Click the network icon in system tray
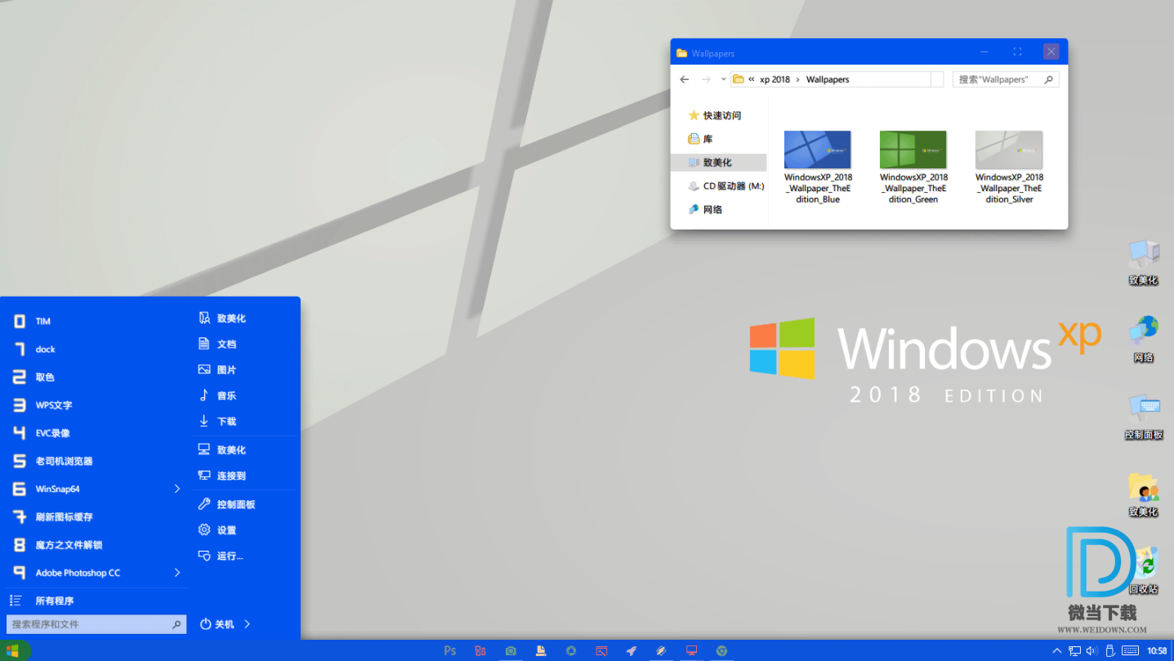The image size is (1174, 661). click(x=1074, y=651)
